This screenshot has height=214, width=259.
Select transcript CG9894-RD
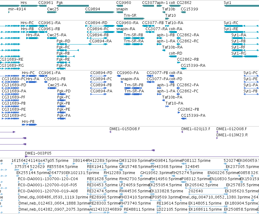coord(96,23)
